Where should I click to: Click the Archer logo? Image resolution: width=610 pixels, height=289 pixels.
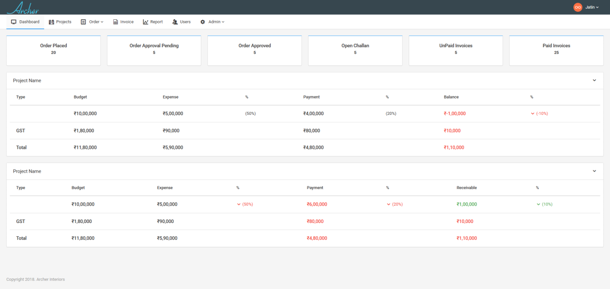(x=23, y=7)
